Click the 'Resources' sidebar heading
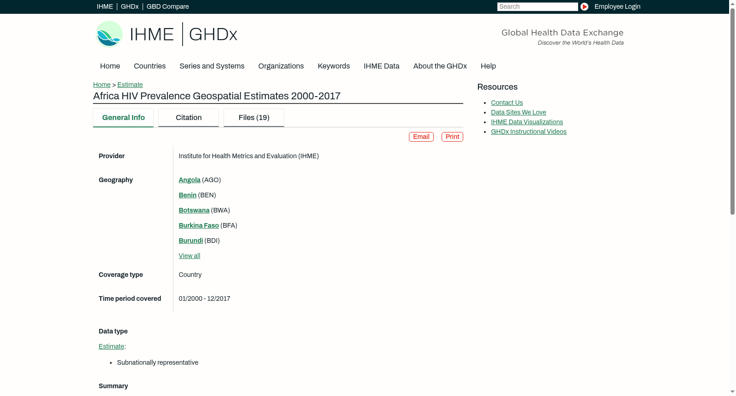The width and height of the screenshot is (736, 396). click(x=498, y=87)
